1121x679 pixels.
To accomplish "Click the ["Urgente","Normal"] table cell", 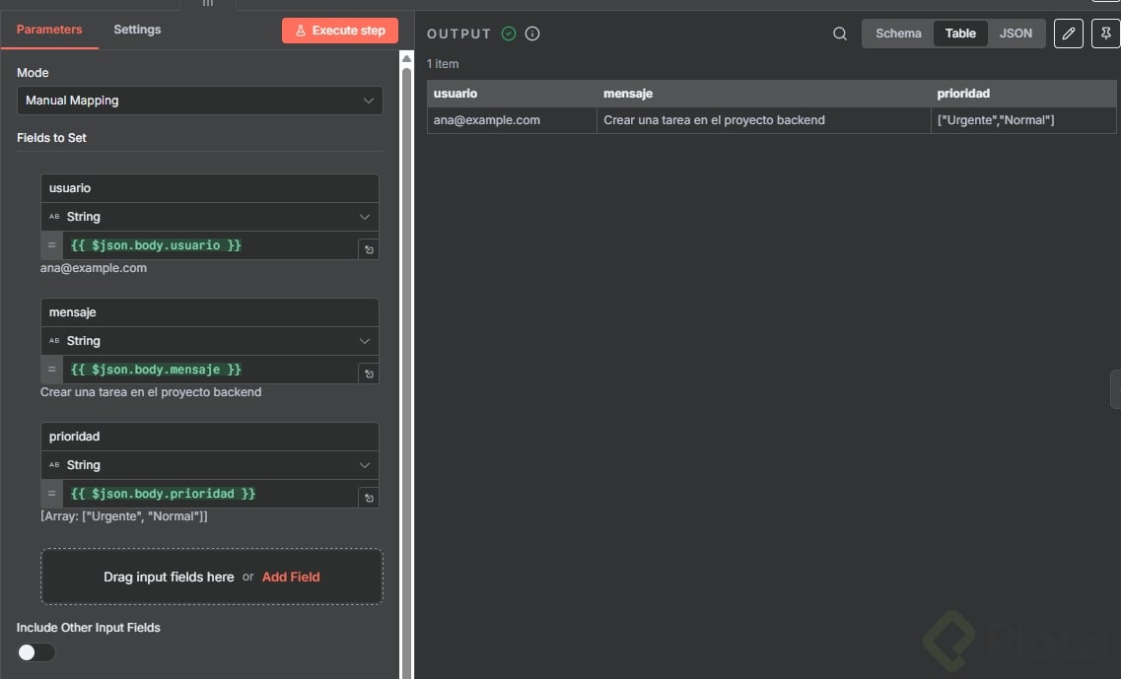I will click(x=1023, y=120).
